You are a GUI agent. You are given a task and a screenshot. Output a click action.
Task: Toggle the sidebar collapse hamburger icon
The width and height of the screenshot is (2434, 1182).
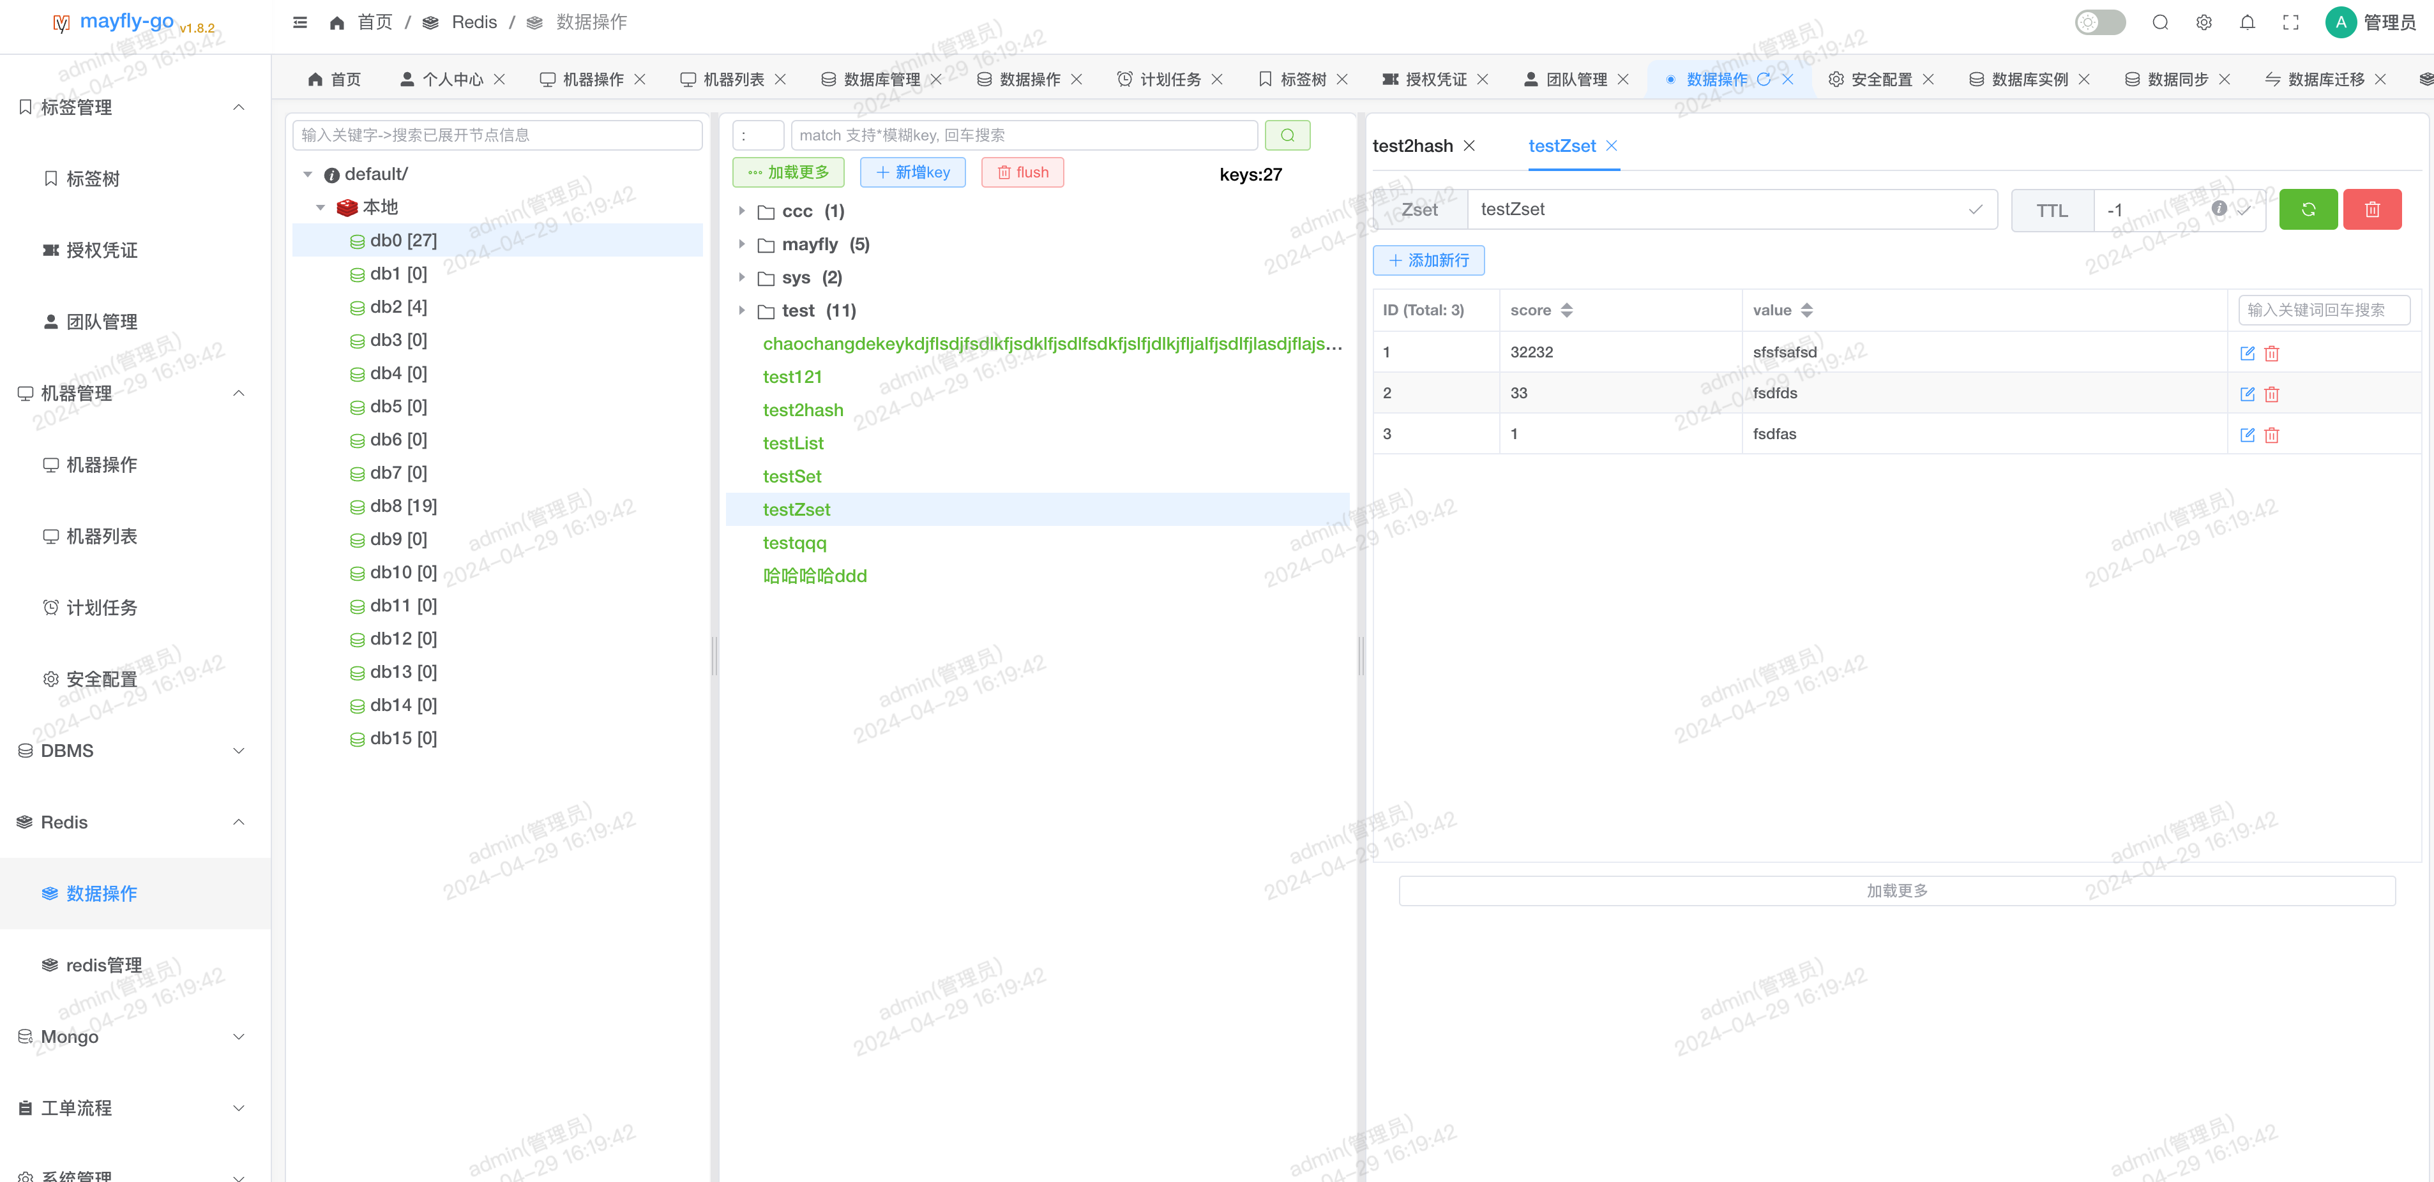pos(301,22)
